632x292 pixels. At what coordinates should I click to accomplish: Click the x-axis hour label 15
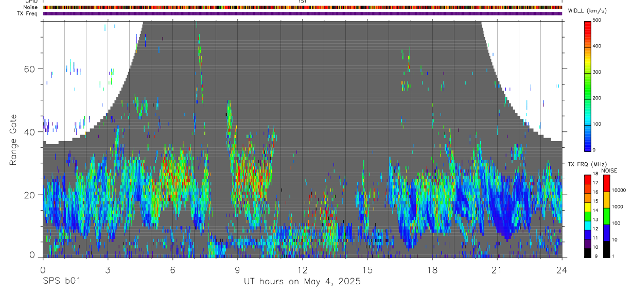point(367,269)
